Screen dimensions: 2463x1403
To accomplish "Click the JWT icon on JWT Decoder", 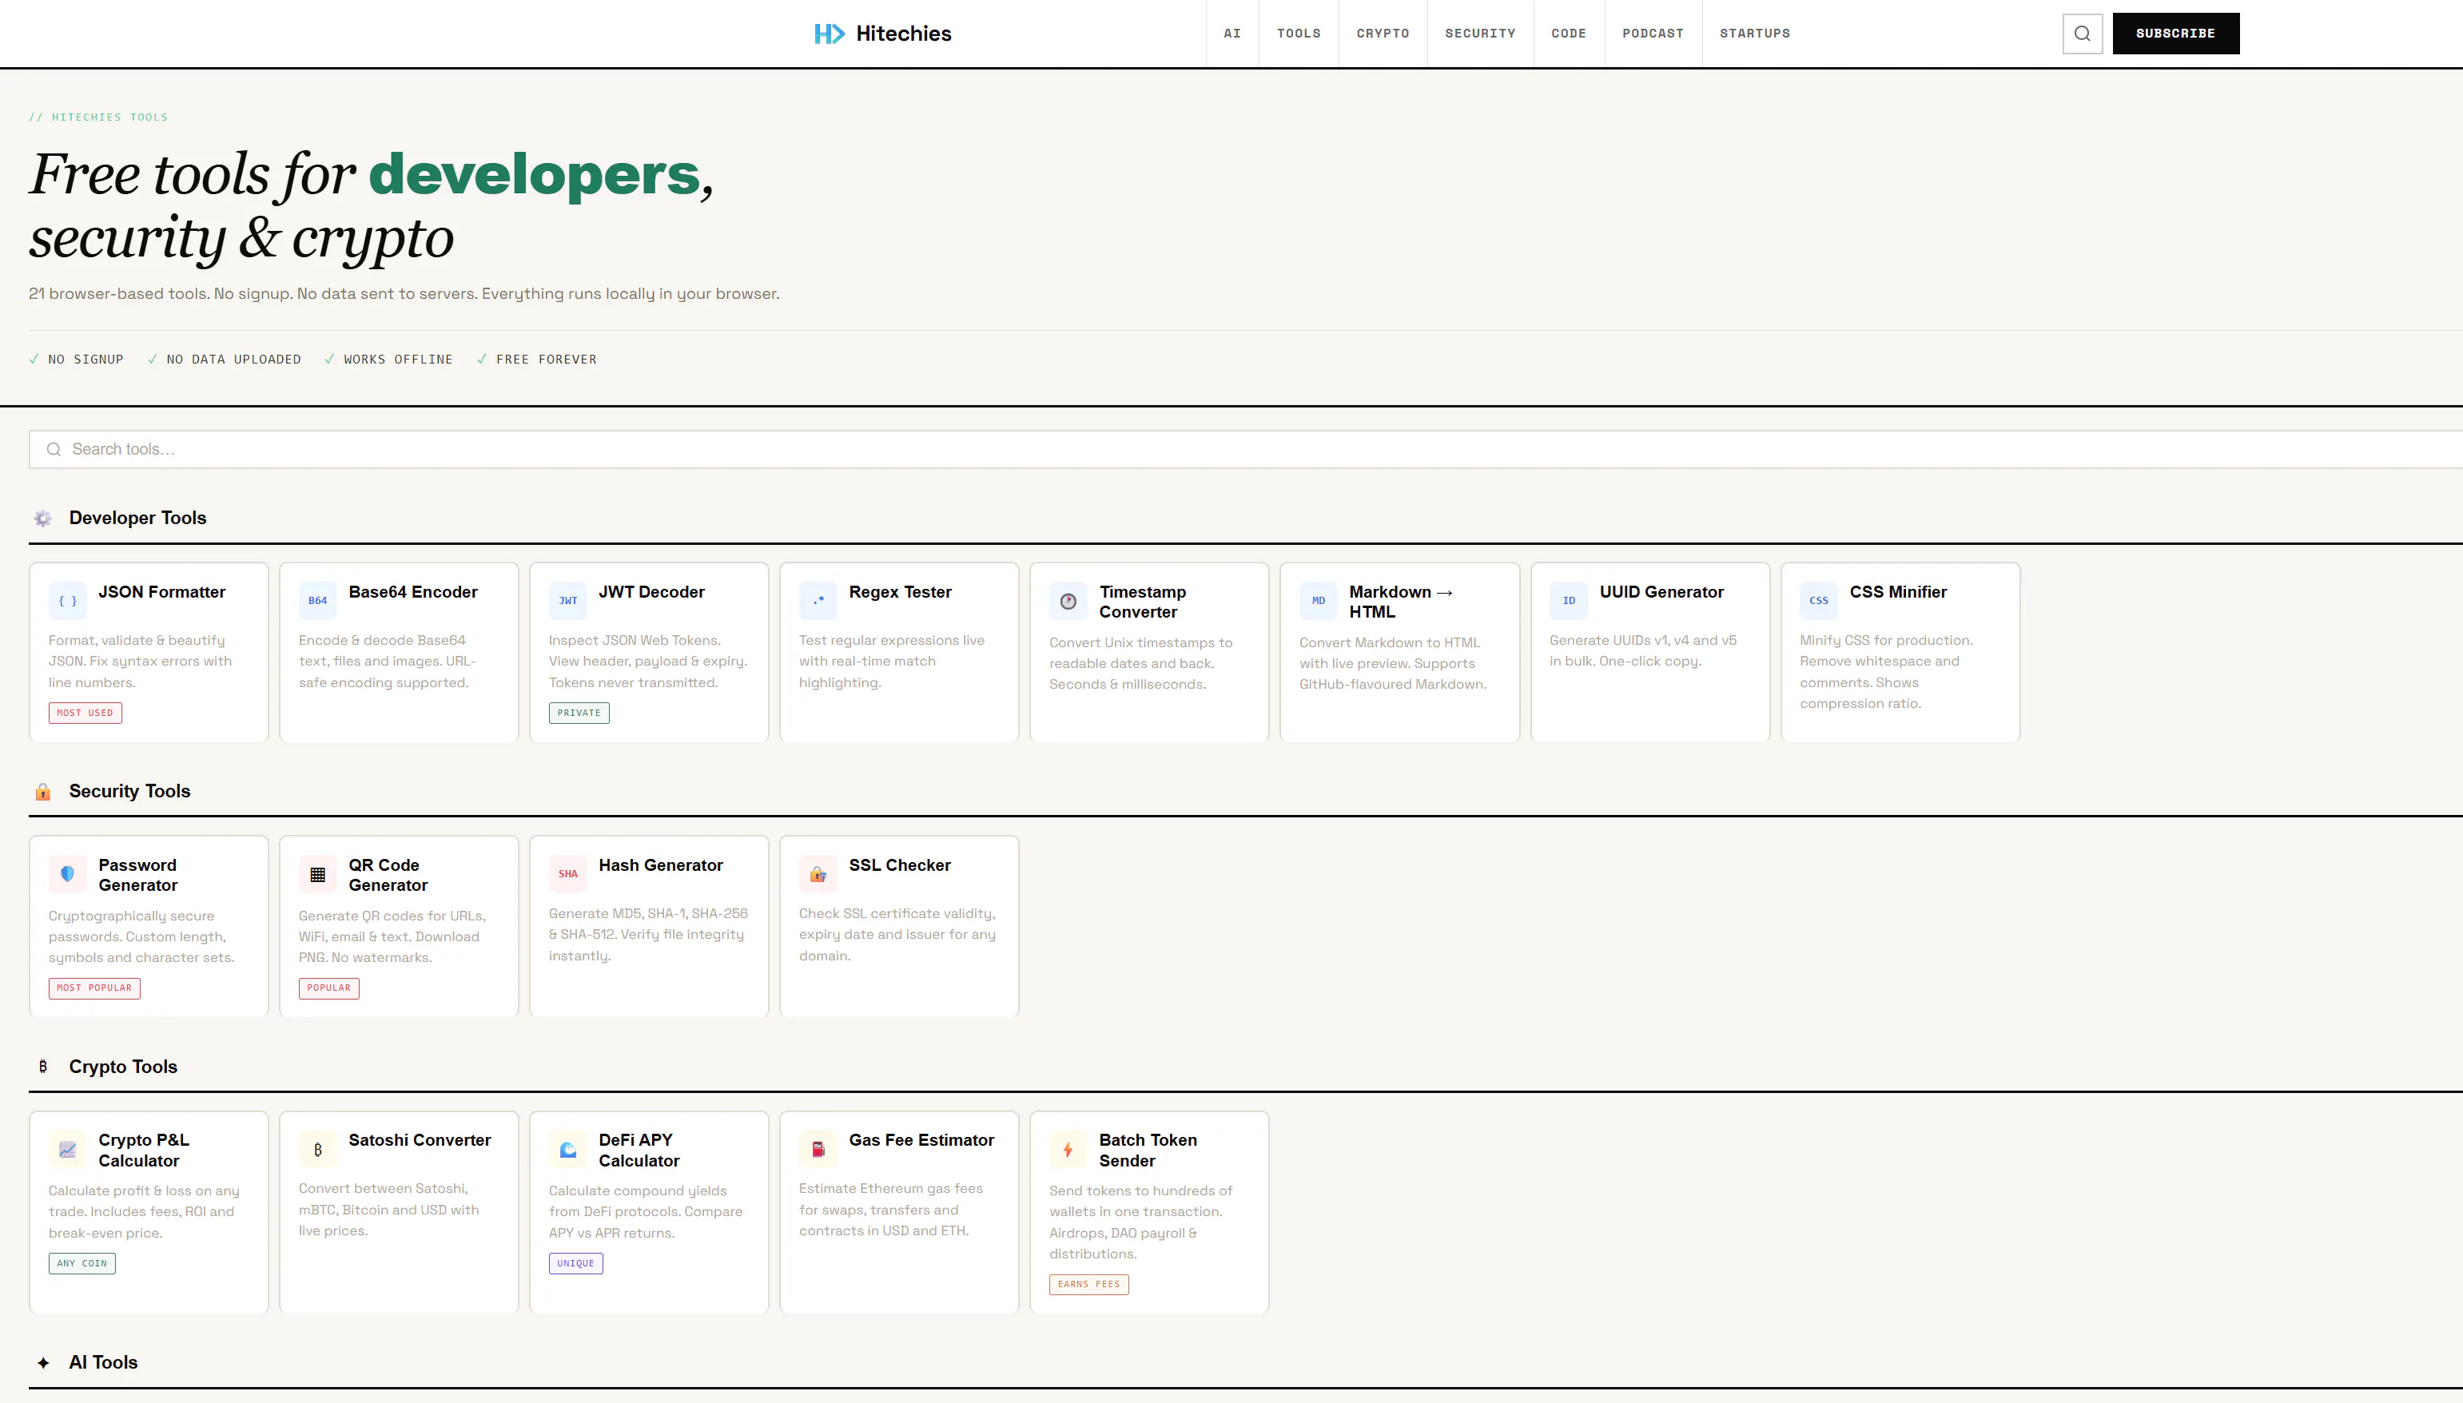I will tap(567, 600).
